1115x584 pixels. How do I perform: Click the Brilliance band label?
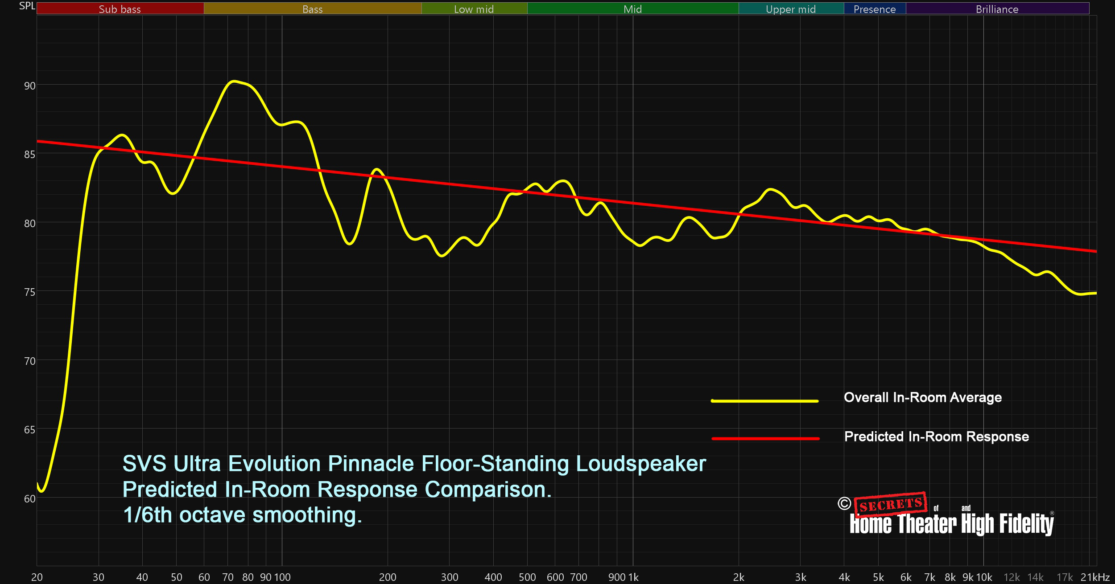tap(997, 9)
